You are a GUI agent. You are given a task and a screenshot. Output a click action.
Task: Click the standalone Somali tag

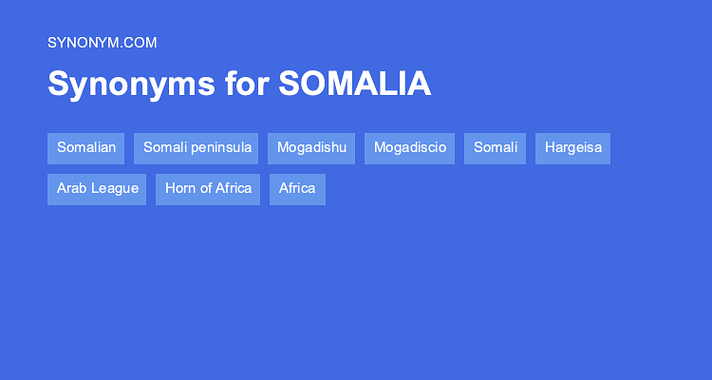495,148
